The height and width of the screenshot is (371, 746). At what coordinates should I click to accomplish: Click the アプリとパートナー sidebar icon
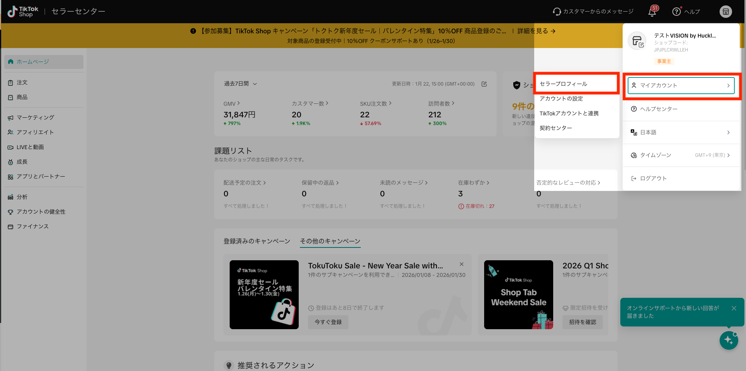[10, 177]
